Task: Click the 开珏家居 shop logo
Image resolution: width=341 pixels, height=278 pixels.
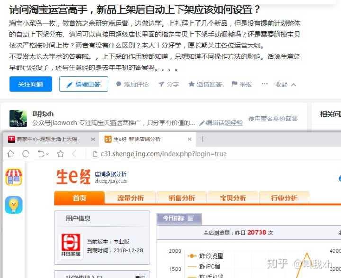Action: 71,245
